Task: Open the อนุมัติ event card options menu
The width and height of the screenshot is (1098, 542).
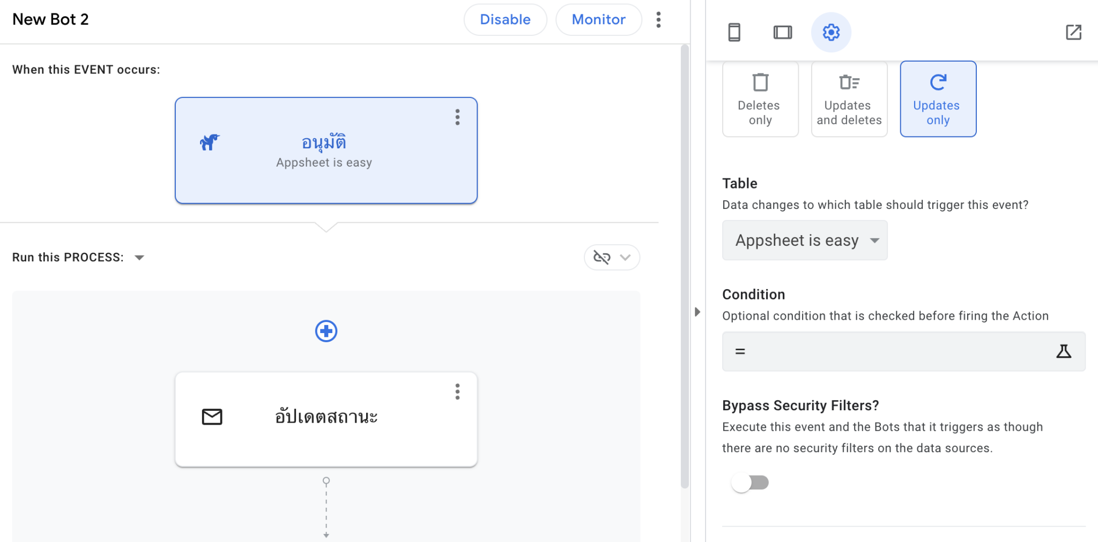Action: [457, 117]
